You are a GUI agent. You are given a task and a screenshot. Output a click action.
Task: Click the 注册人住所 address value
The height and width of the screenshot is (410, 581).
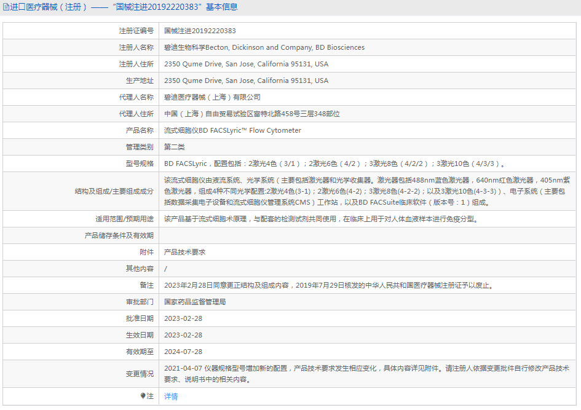[246, 64]
